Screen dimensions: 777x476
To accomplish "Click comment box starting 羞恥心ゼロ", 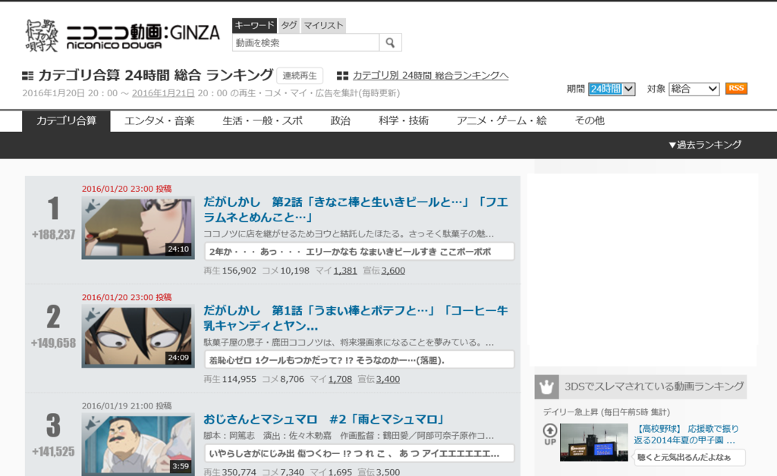I will [x=359, y=360].
